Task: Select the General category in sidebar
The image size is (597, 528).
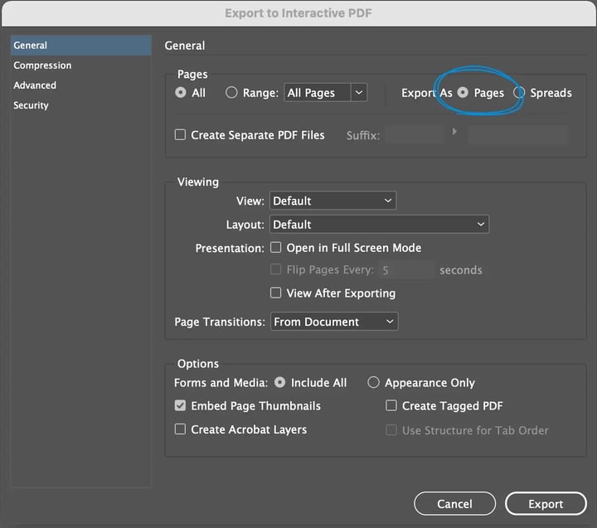Action: click(x=80, y=46)
